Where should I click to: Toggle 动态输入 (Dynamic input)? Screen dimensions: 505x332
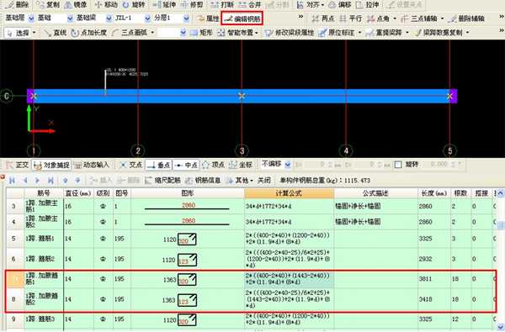pos(92,165)
